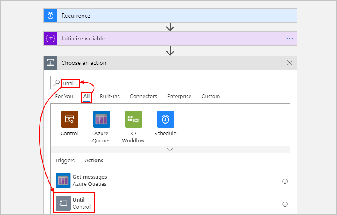337x215 pixels.
Task: Click the Recurrence step title
Action: [76, 16]
